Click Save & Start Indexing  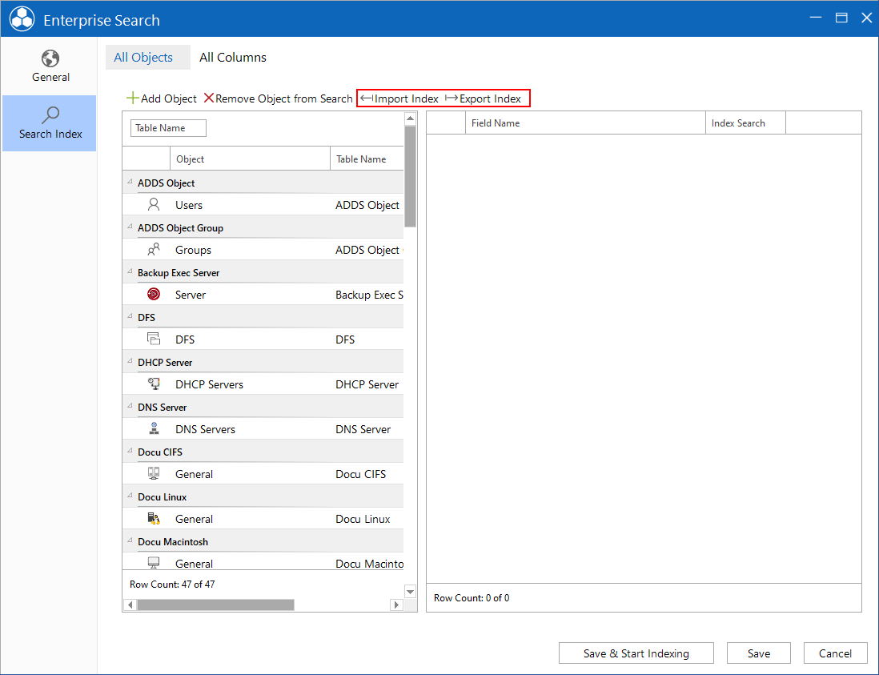(x=636, y=653)
